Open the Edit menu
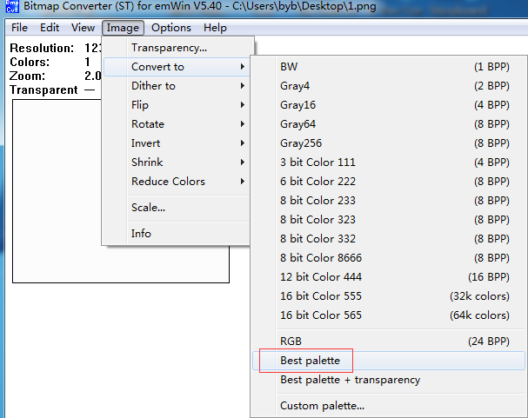This screenshot has width=528, height=418. (50, 28)
